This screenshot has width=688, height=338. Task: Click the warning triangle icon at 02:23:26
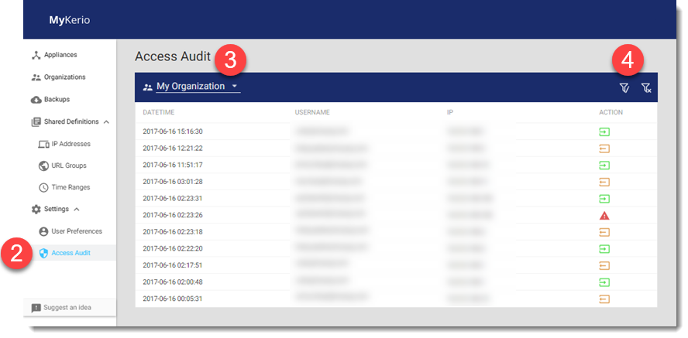click(x=604, y=215)
